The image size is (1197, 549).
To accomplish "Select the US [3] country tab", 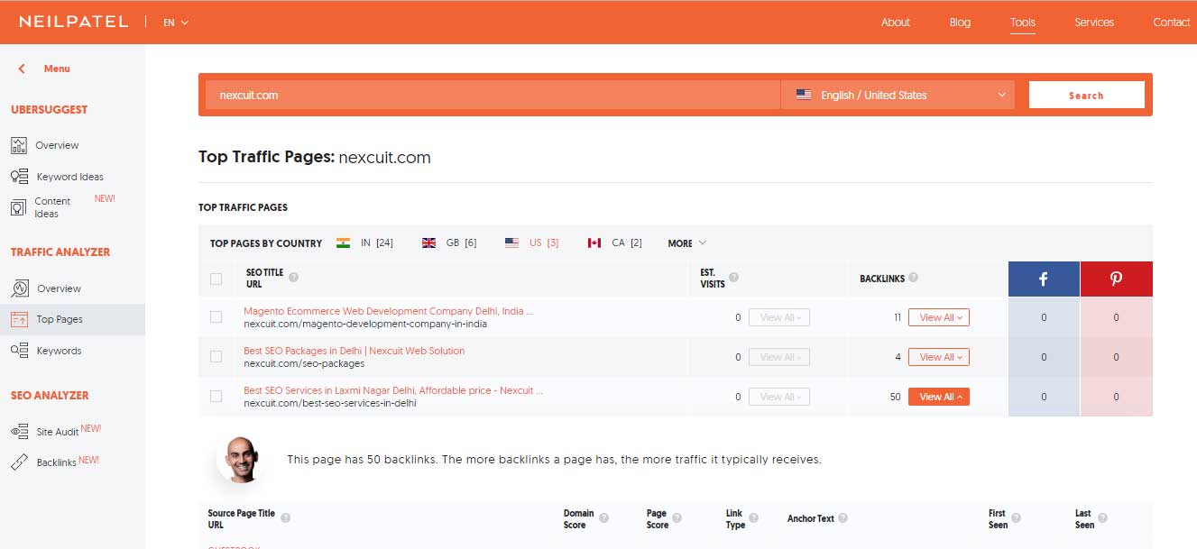I will point(531,242).
